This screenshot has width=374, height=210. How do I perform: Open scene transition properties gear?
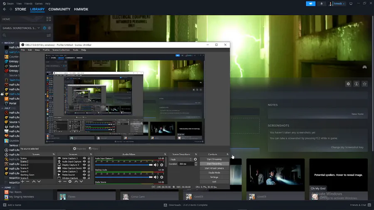click(195, 159)
